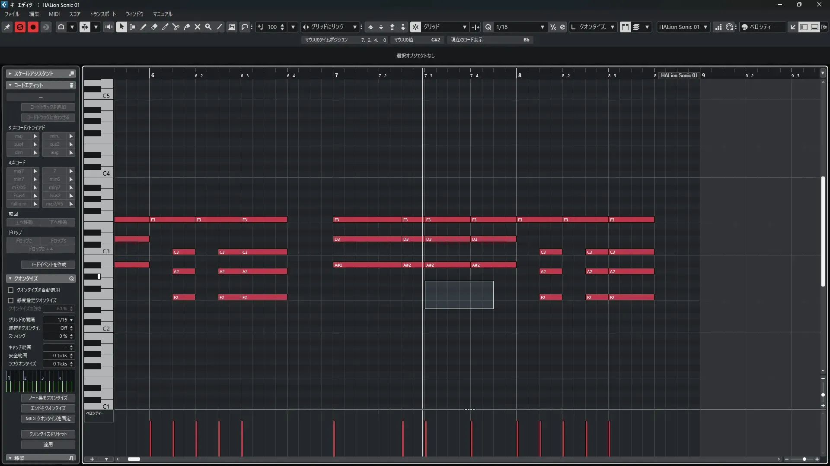
Task: Click the horizontal zoom slider handle
Action: click(x=804, y=459)
